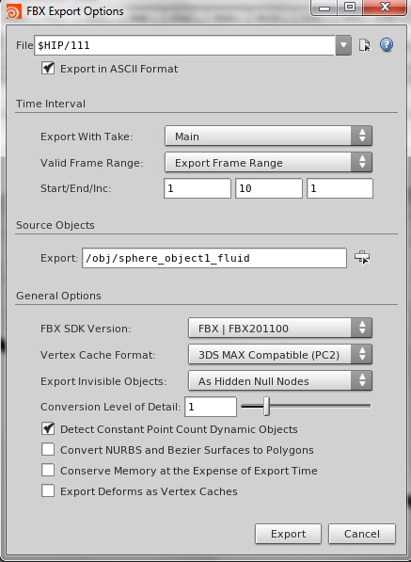Change the FBX SDK Version dropdown

coord(280,328)
